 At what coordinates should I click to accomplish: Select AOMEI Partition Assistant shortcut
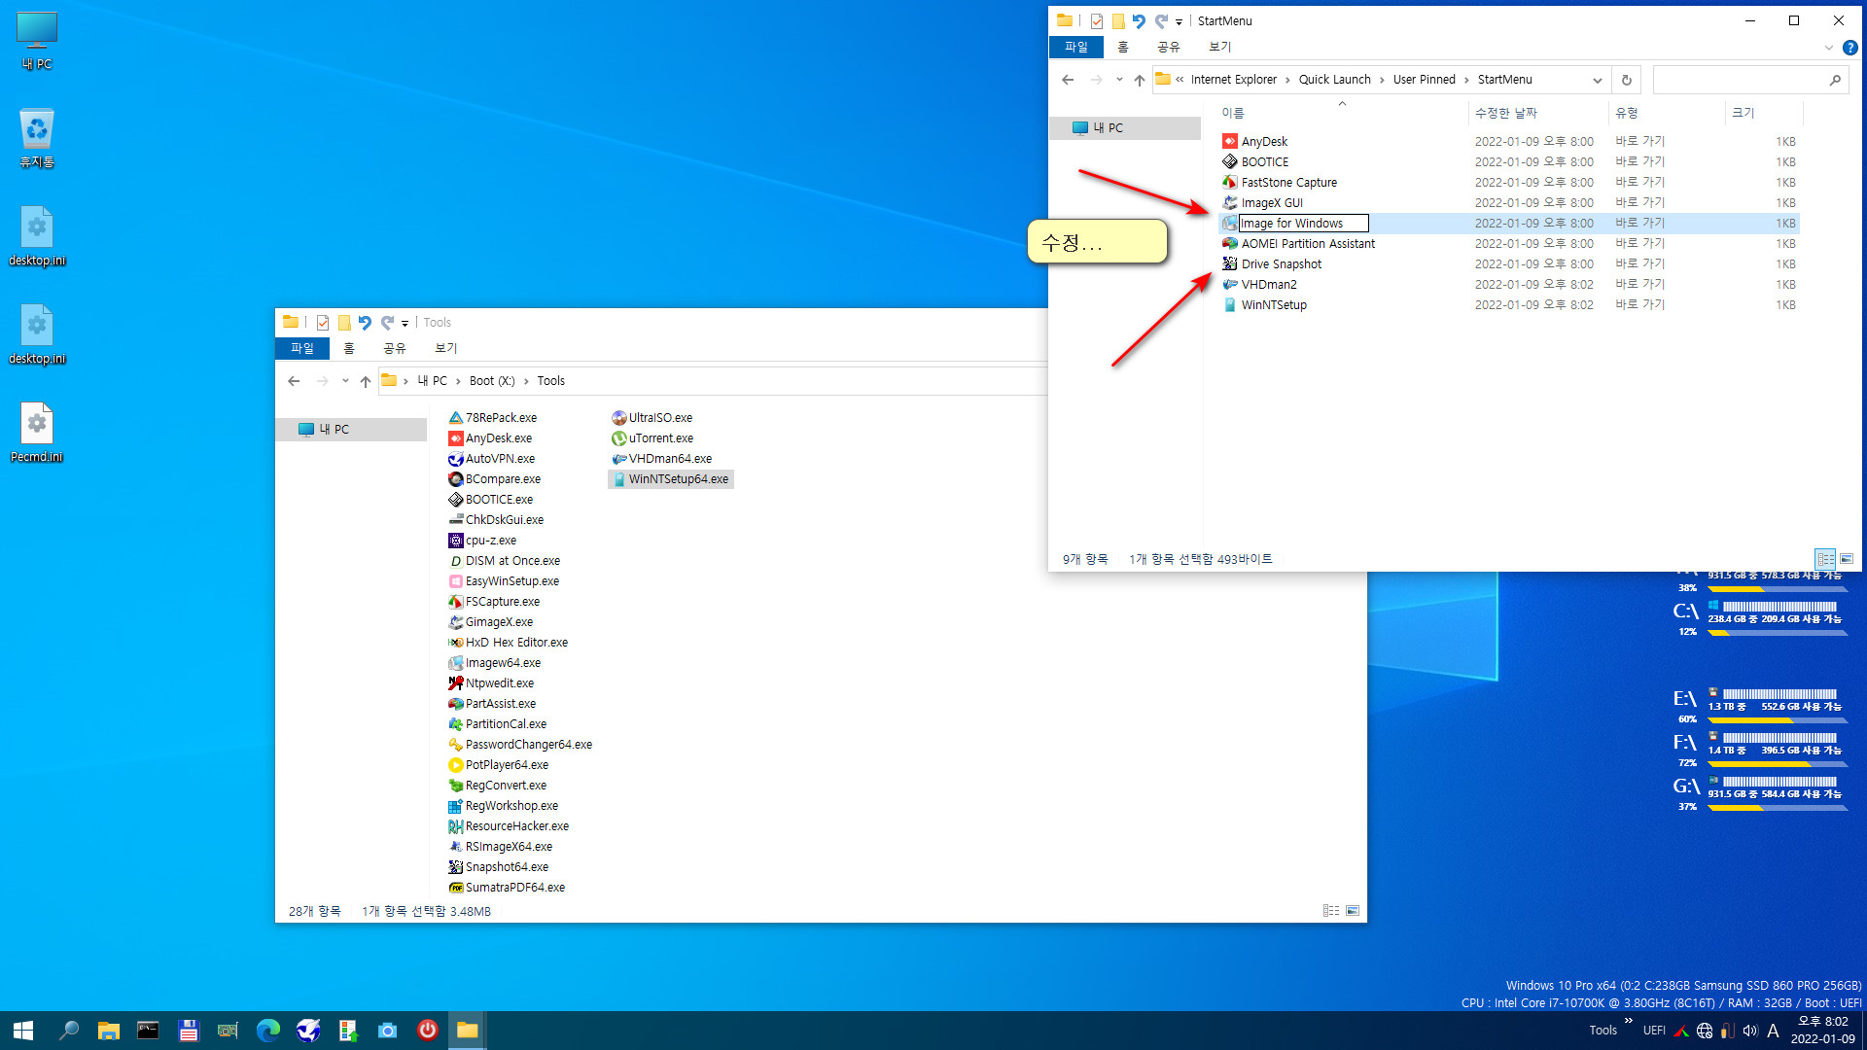click(1308, 243)
